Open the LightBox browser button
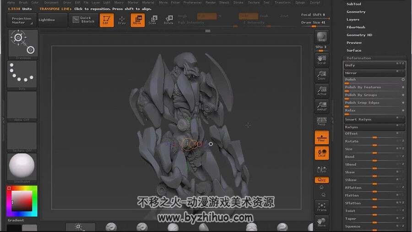This screenshot has height=232, width=412. click(52, 20)
